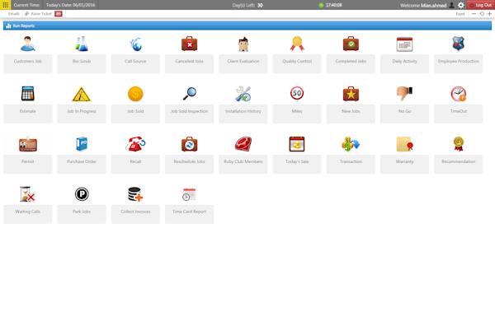
Task: Click the Estimate label button
Action: point(28,114)
